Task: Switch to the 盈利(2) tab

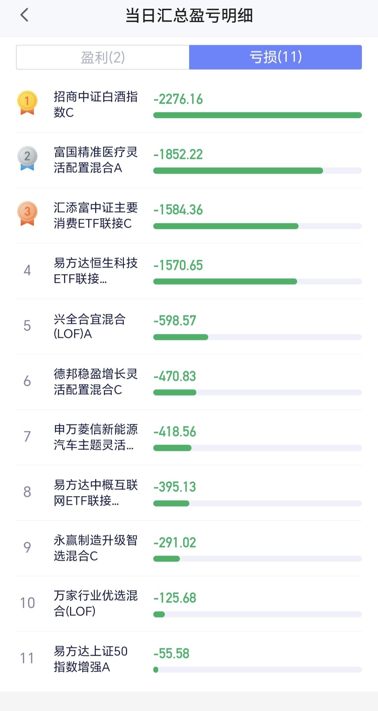Action: (103, 57)
